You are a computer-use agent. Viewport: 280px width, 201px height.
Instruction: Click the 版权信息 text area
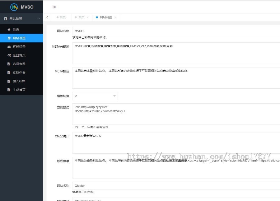pyautogui.click(x=176, y=168)
